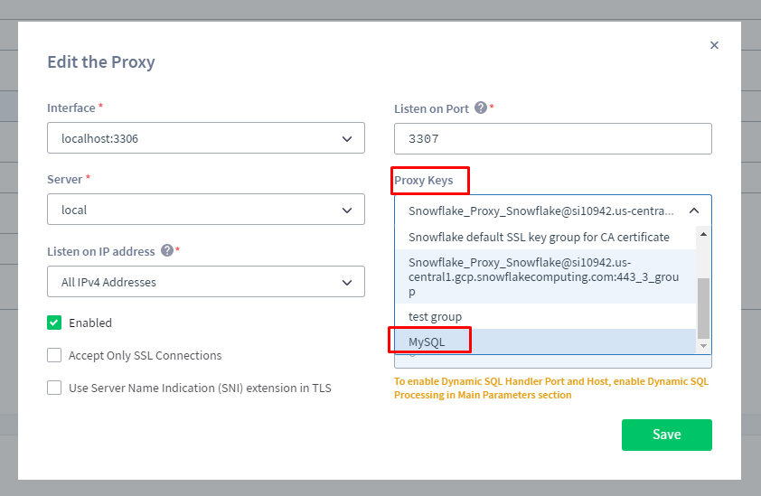The image size is (761, 496).
Task: Open the Interface dropdown
Action: pos(205,138)
